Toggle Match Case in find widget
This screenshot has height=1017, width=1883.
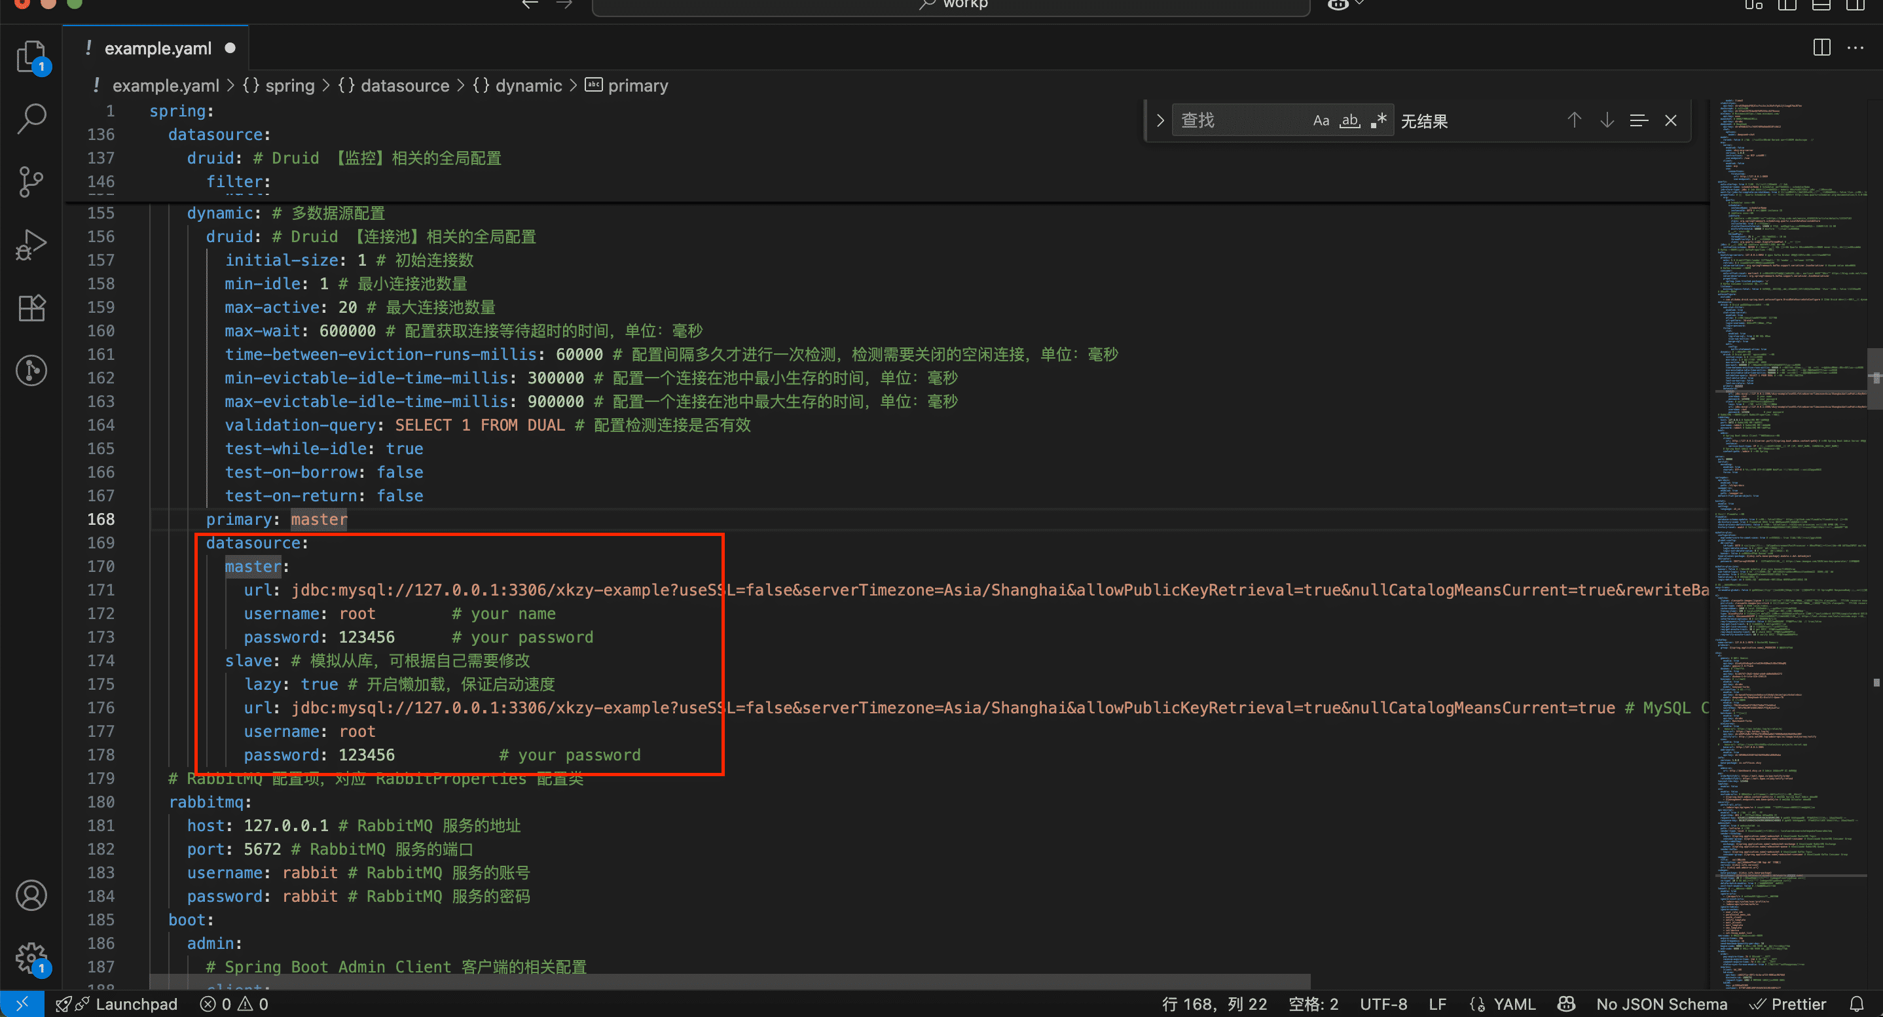[1320, 120]
